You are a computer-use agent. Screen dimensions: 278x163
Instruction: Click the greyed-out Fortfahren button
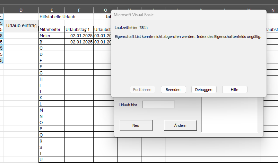tap(142, 89)
